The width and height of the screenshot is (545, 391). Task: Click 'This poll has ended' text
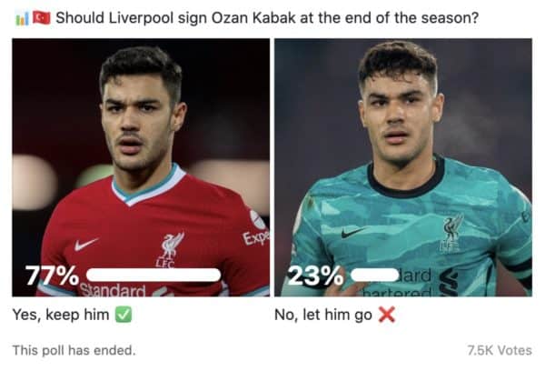[x=74, y=350]
